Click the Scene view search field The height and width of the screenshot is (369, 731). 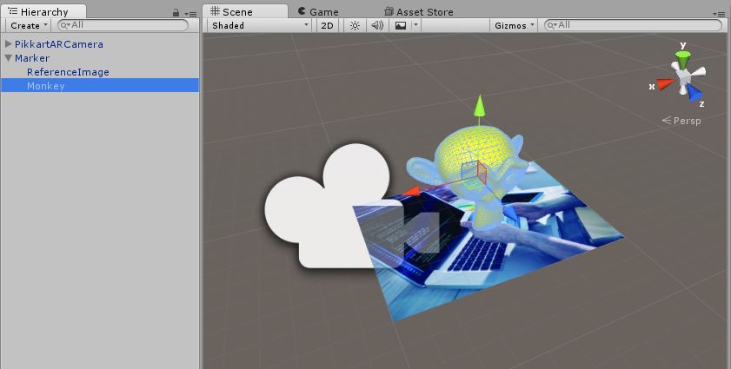point(633,25)
